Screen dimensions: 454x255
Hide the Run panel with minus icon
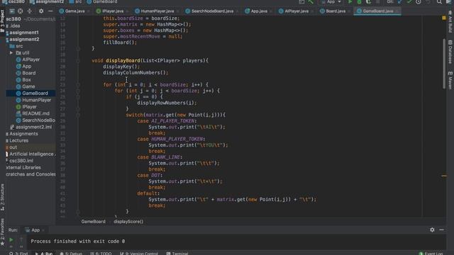[x=441, y=229]
